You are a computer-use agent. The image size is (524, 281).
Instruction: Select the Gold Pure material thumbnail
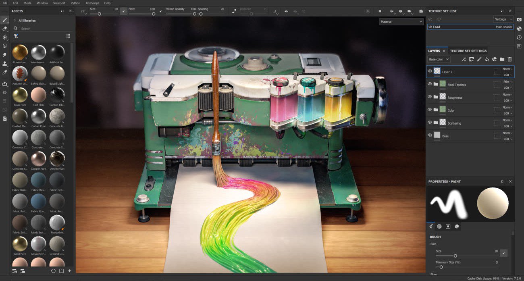pyautogui.click(x=19, y=245)
